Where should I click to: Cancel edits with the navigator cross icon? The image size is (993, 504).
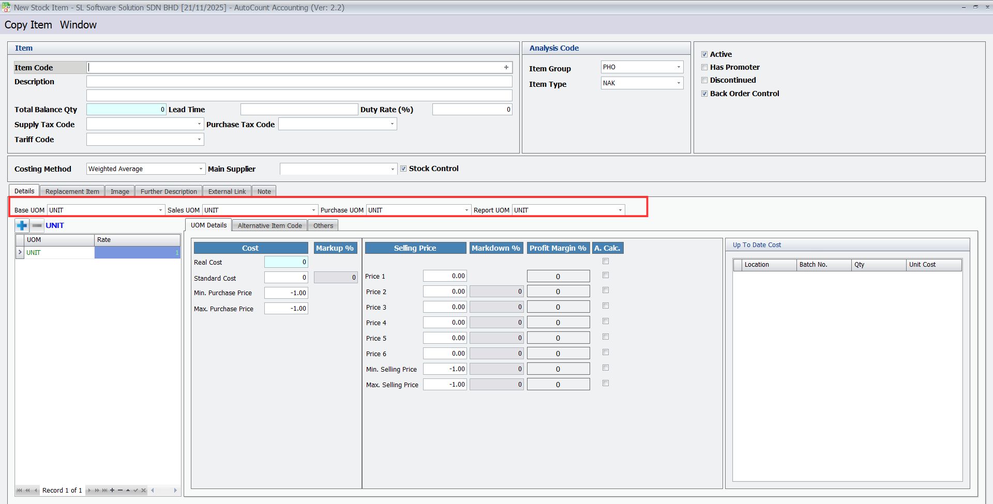pyautogui.click(x=143, y=491)
